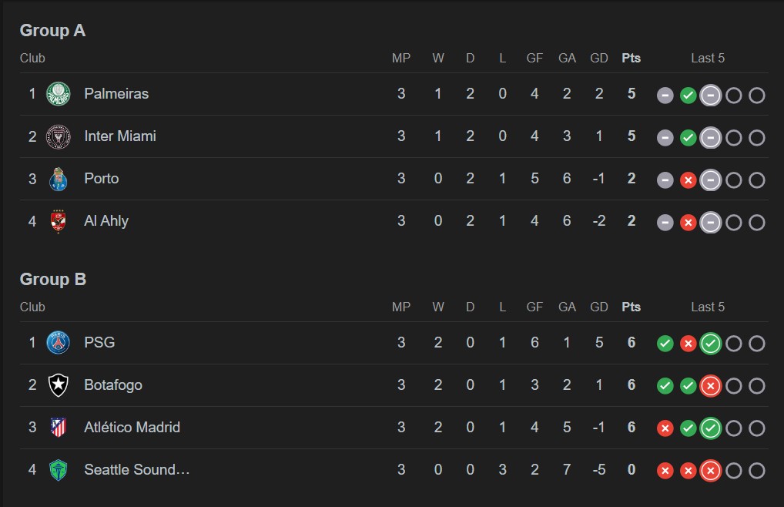Click the PSG club crest

pos(58,343)
